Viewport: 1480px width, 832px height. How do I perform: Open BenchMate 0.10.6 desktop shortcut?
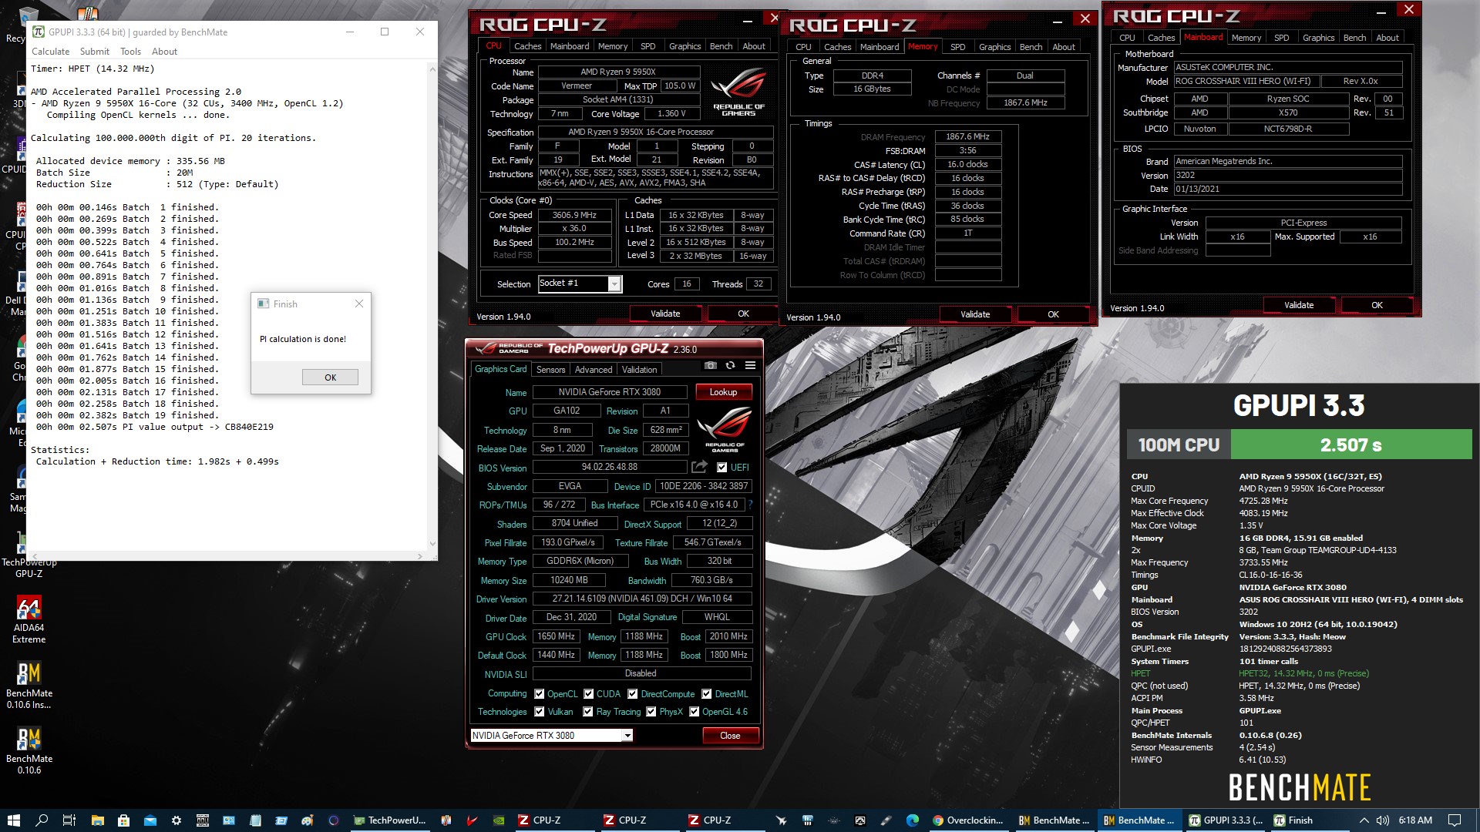point(29,750)
